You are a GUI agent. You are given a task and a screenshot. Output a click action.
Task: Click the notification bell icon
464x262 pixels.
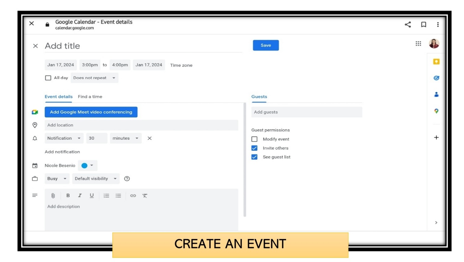click(x=35, y=138)
